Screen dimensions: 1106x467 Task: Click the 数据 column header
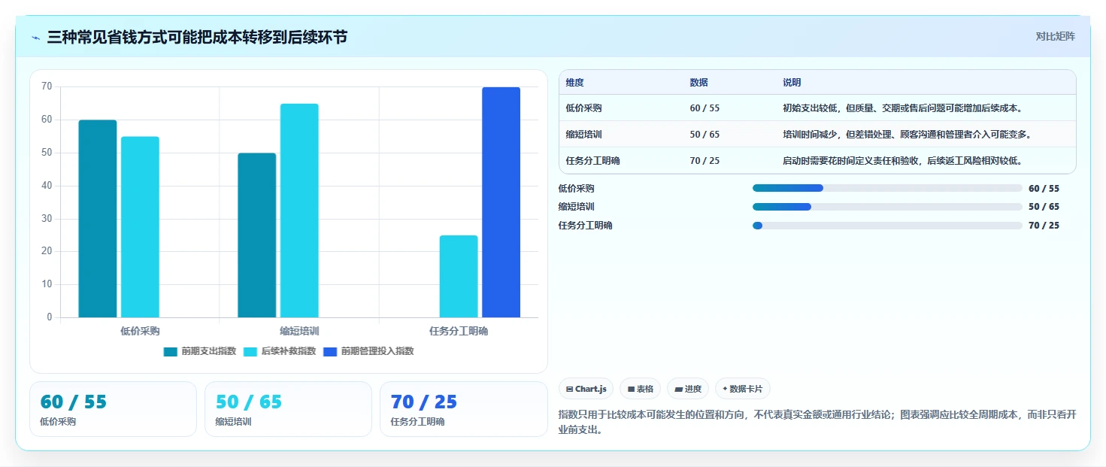click(x=698, y=83)
